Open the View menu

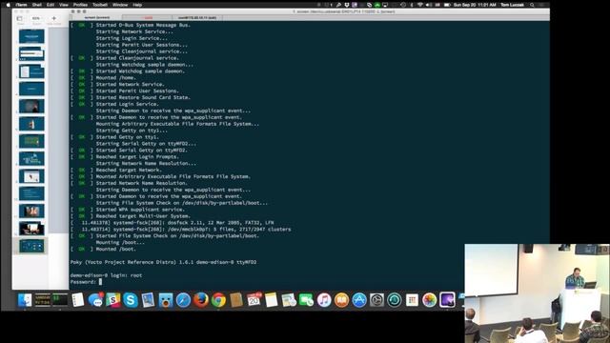click(x=64, y=5)
